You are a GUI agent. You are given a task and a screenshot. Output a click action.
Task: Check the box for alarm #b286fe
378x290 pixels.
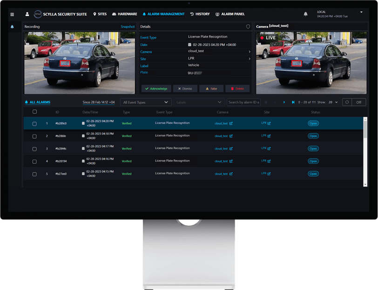34,136
